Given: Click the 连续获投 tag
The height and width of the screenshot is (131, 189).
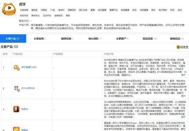Looking at the screenshot, I should pos(58,16).
